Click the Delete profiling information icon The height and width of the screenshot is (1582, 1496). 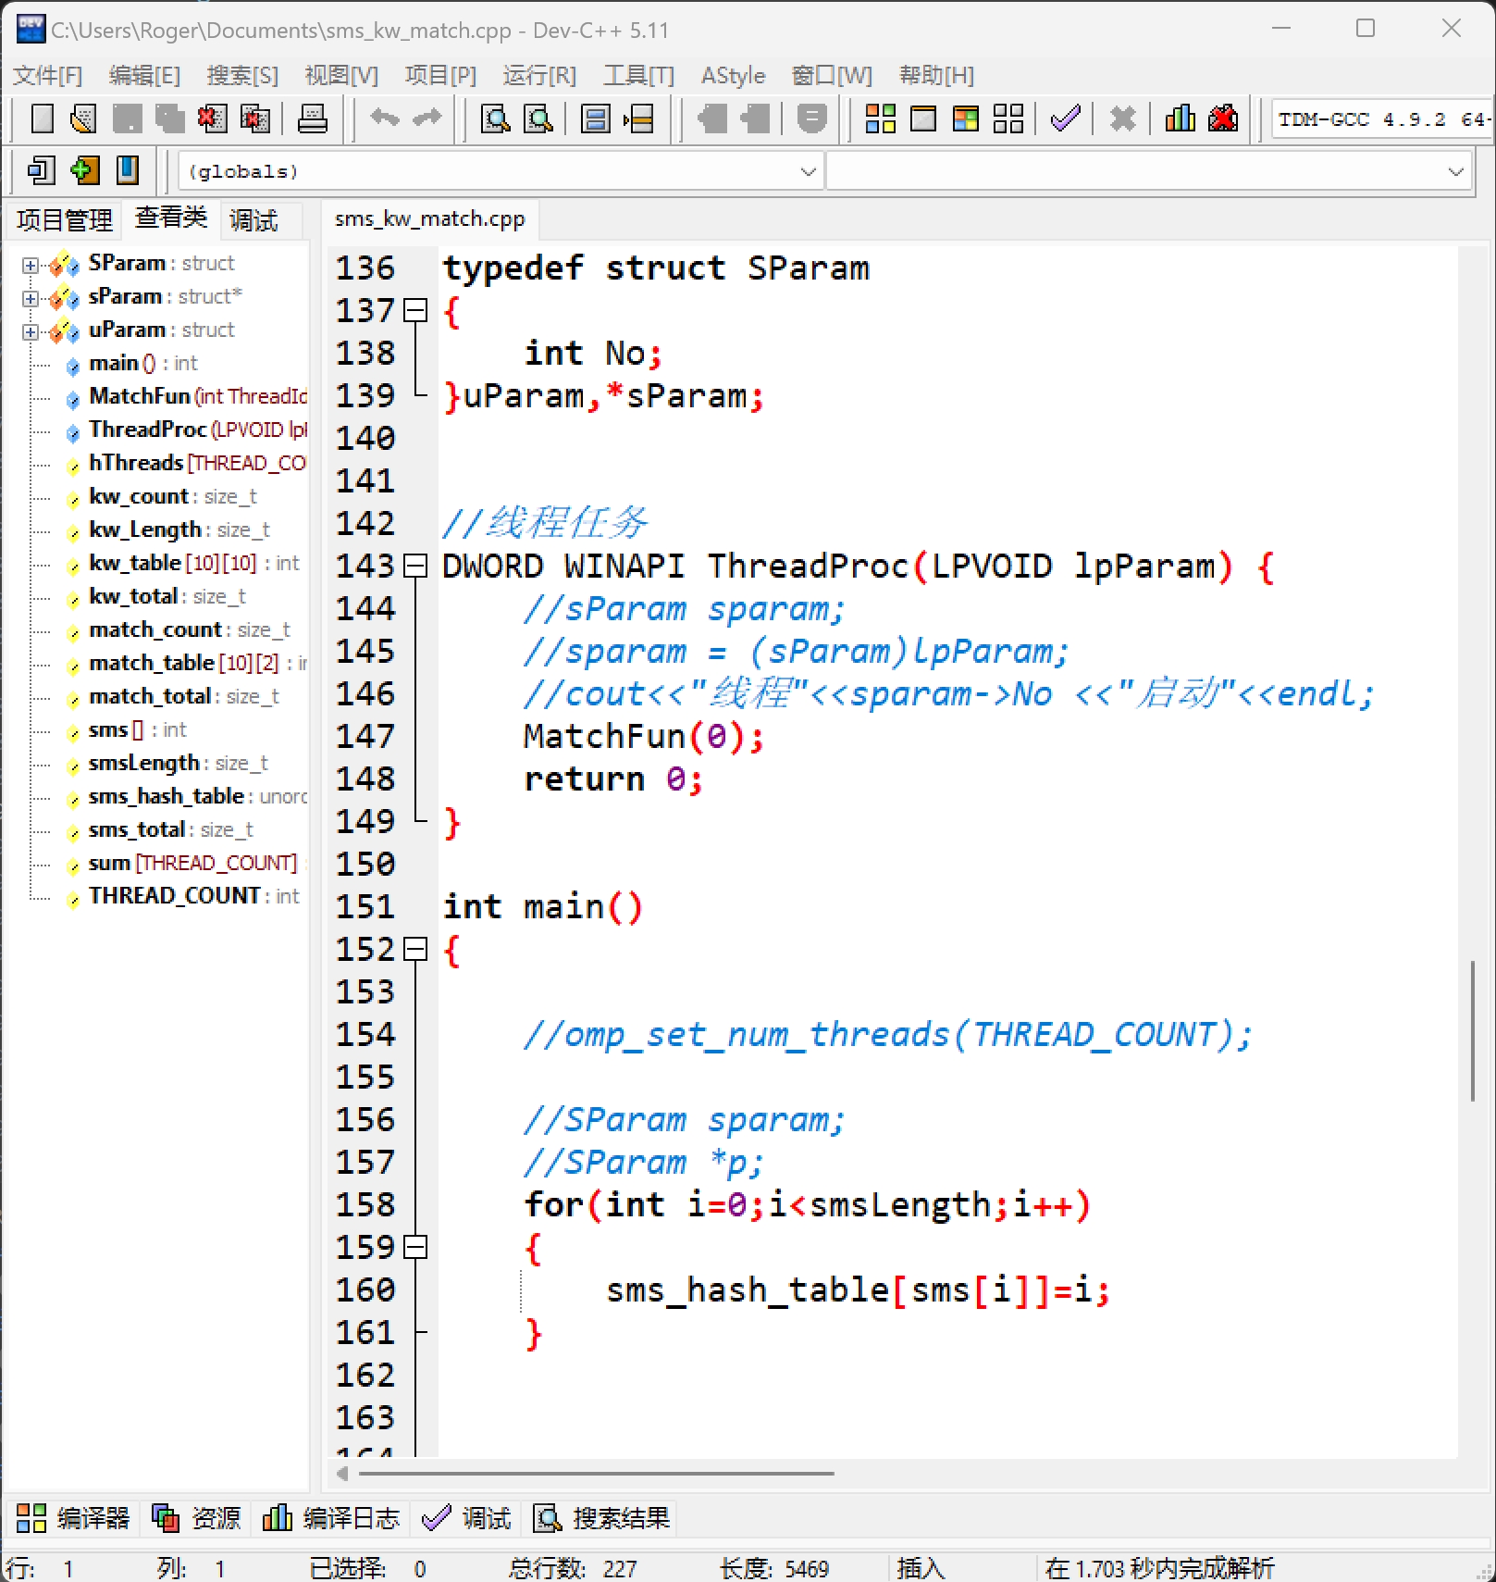[1223, 118]
